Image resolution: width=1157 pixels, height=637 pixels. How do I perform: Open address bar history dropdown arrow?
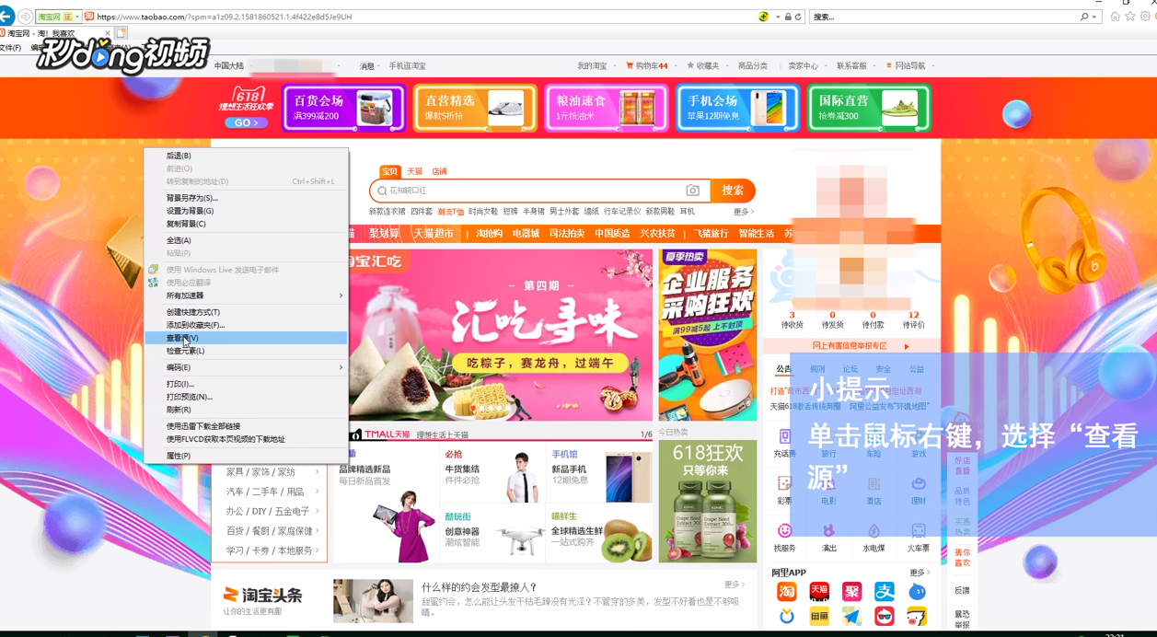[x=778, y=17]
